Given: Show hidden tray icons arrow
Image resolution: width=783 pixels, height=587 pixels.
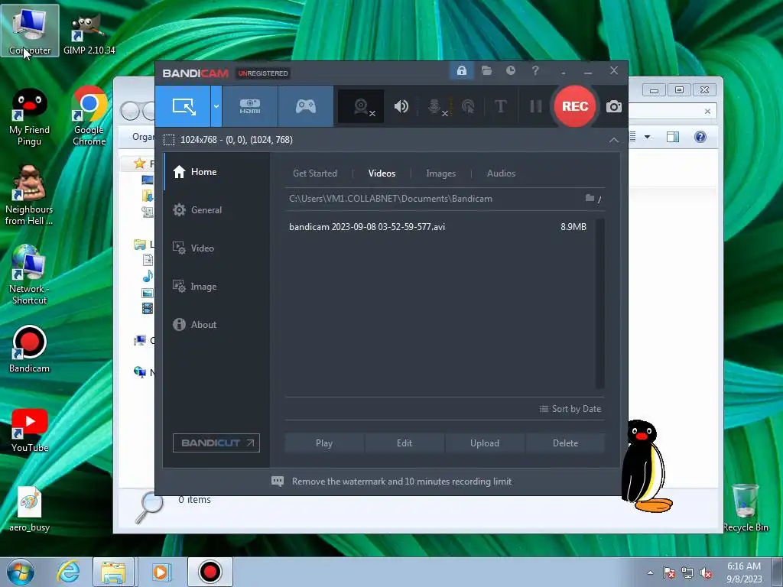Looking at the screenshot, I should point(650,572).
